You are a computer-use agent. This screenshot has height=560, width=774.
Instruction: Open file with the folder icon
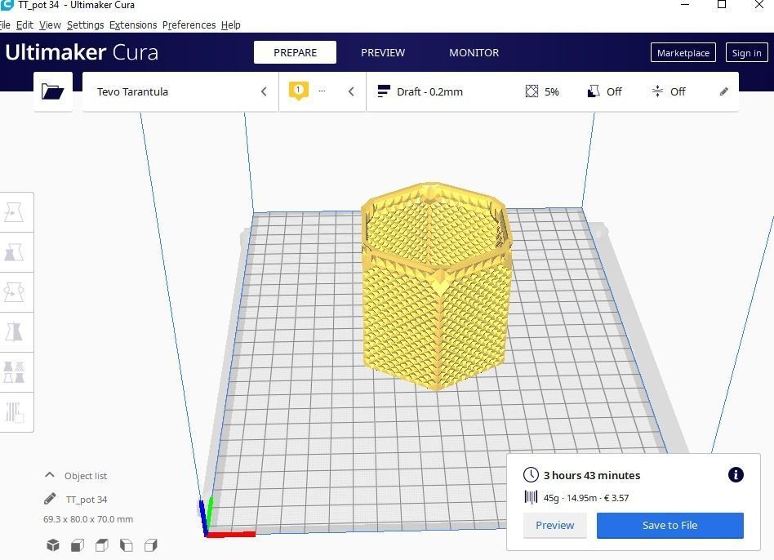coord(53,91)
